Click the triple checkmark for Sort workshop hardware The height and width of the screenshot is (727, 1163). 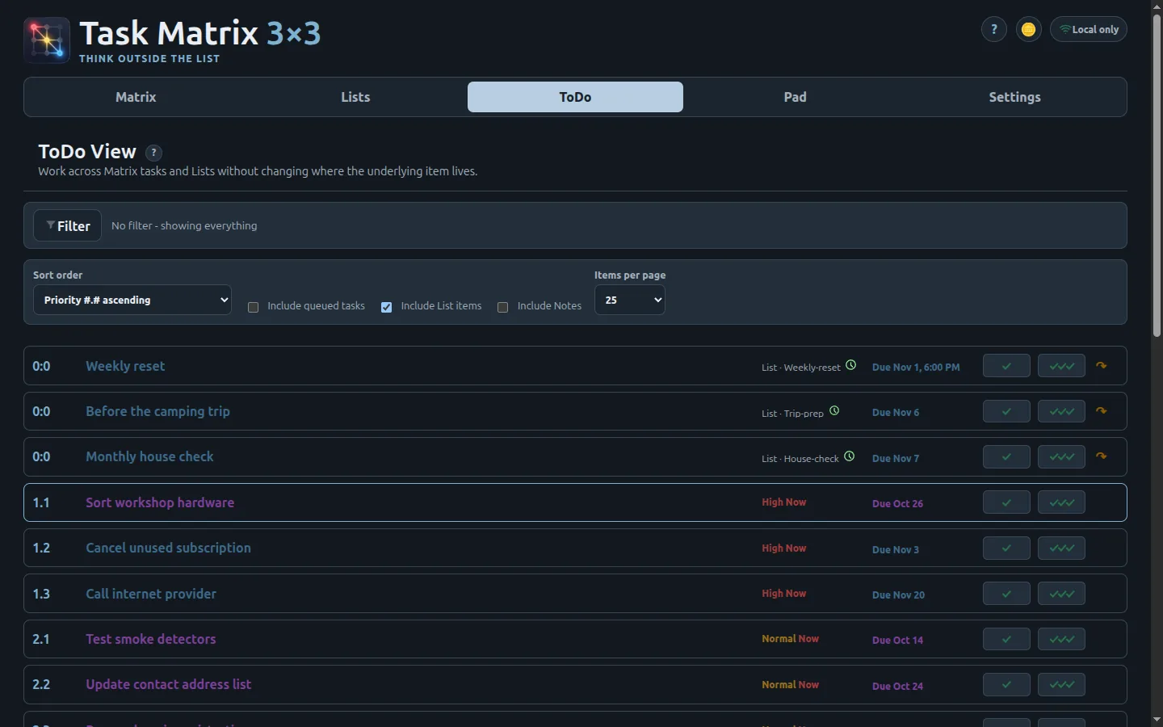(1061, 502)
